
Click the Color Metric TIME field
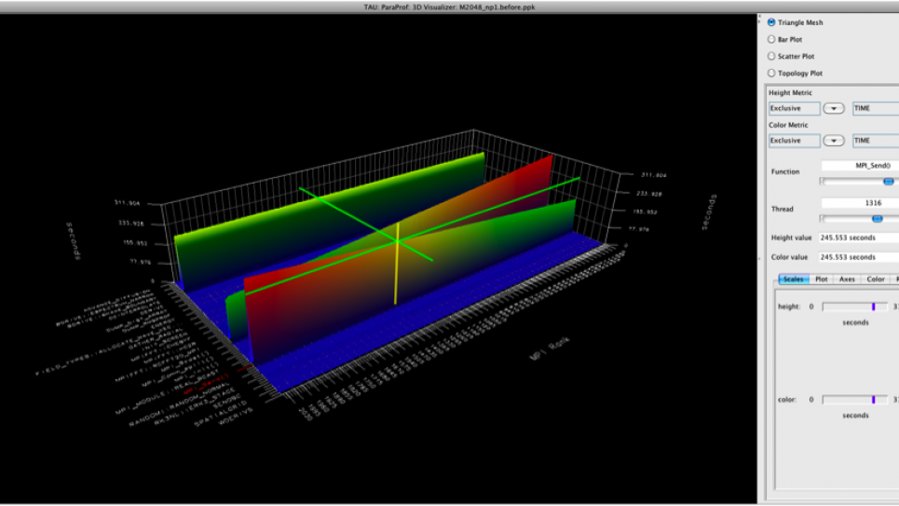(x=875, y=141)
